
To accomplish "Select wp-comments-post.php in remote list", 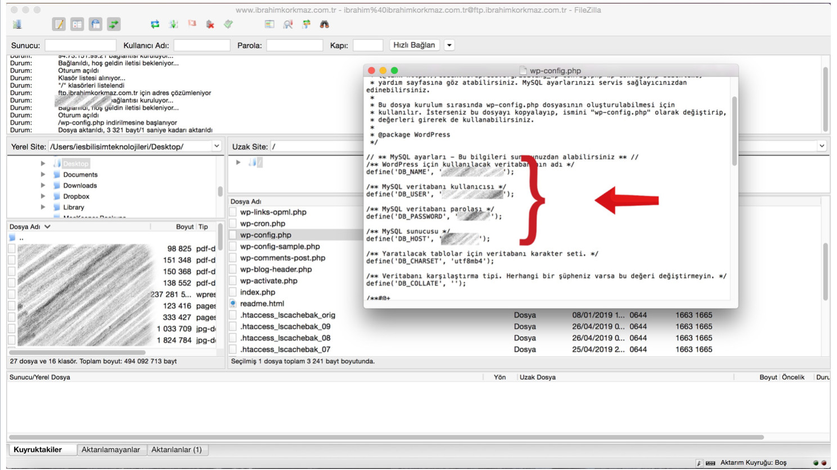I will point(283,257).
